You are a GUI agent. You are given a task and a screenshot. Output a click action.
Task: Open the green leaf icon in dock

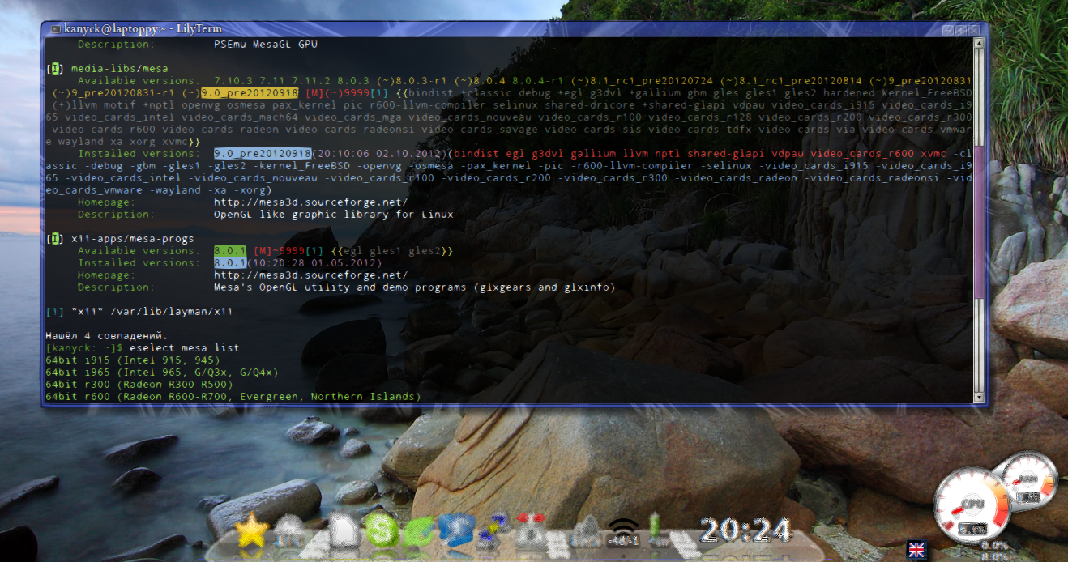point(419,531)
